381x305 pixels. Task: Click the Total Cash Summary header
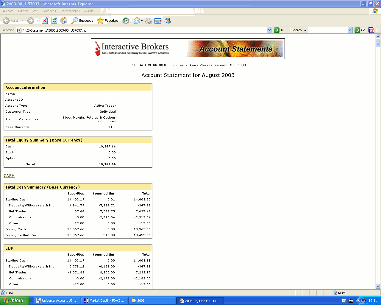[78, 187]
